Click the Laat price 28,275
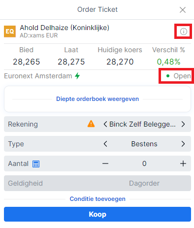 [x=71, y=62]
